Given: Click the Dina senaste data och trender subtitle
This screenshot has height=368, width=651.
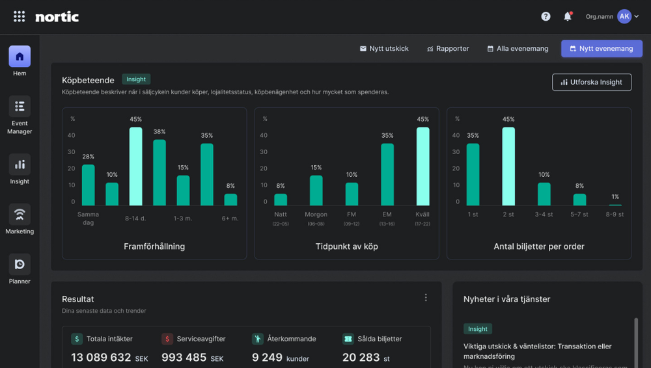Looking at the screenshot, I should pos(104,311).
